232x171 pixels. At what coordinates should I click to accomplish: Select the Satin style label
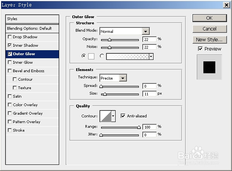[x=17, y=96]
